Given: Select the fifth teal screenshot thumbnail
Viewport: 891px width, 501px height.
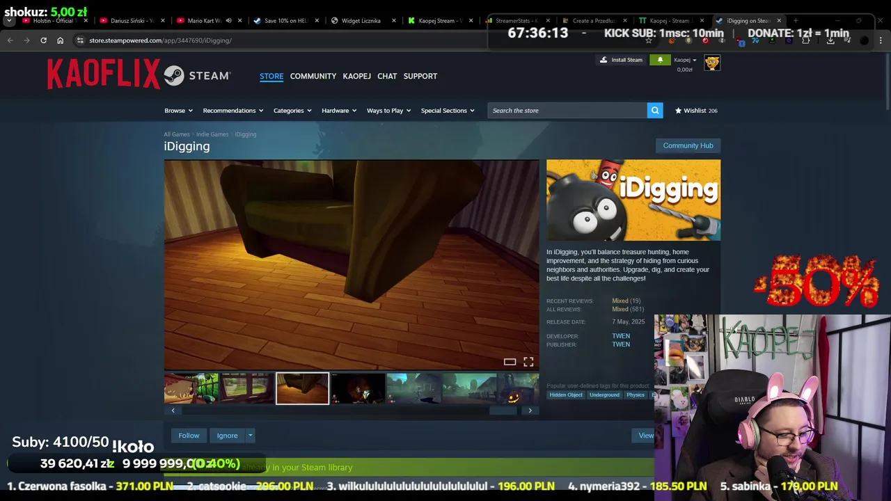Looking at the screenshot, I should coord(413,388).
